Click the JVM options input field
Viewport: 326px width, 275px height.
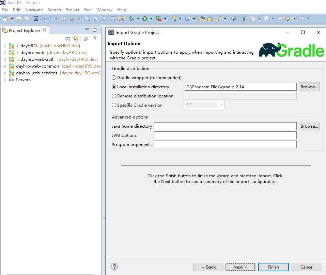tap(225, 135)
